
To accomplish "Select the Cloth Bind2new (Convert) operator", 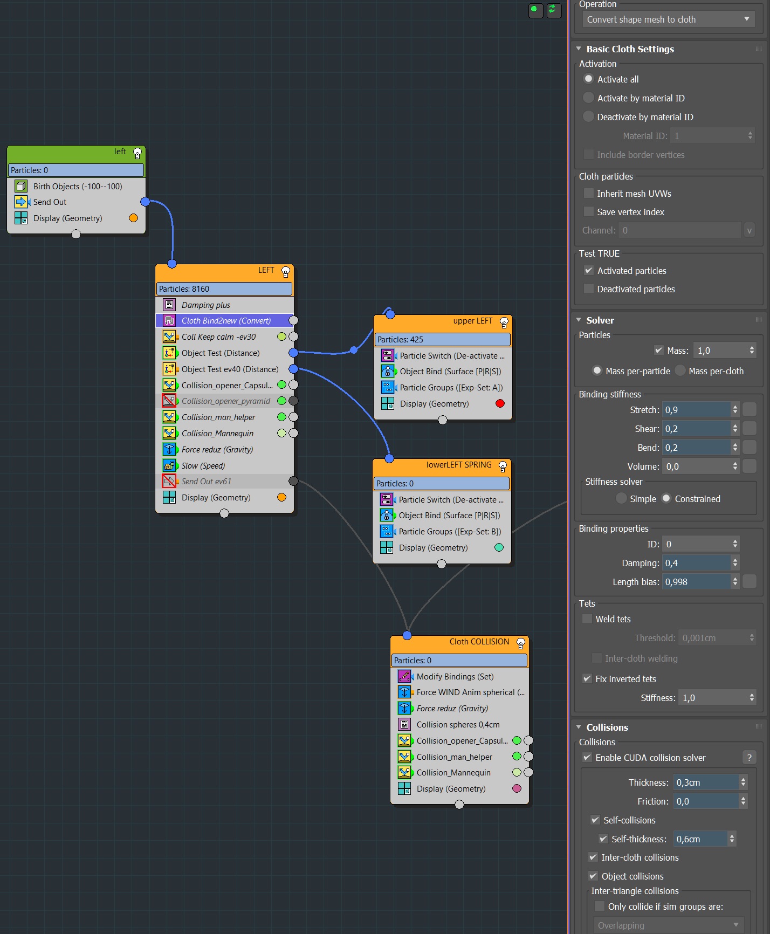I will [x=226, y=321].
